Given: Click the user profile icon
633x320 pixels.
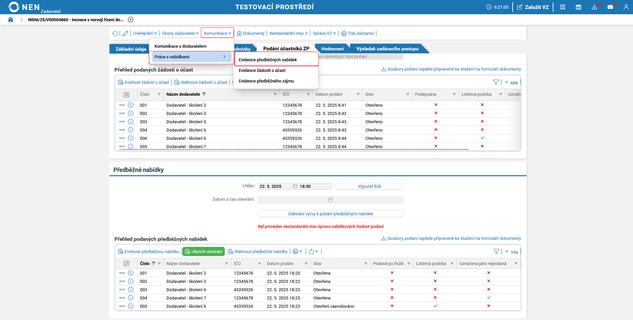Looking at the screenshot, I should [626, 7].
